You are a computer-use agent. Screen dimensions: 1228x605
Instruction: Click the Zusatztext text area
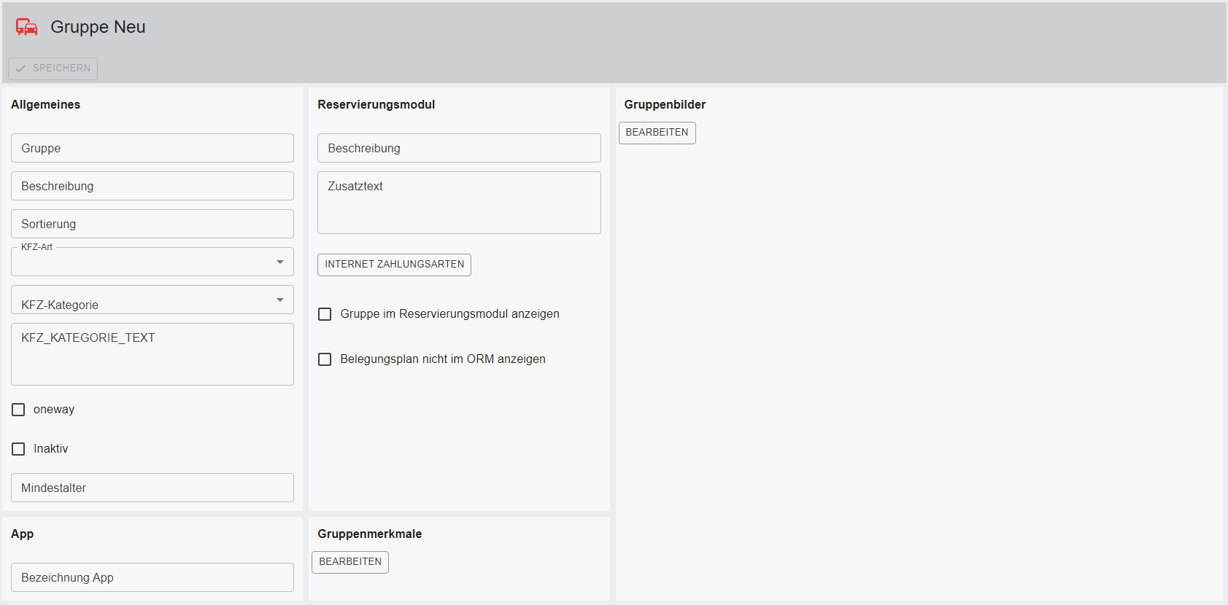point(458,203)
